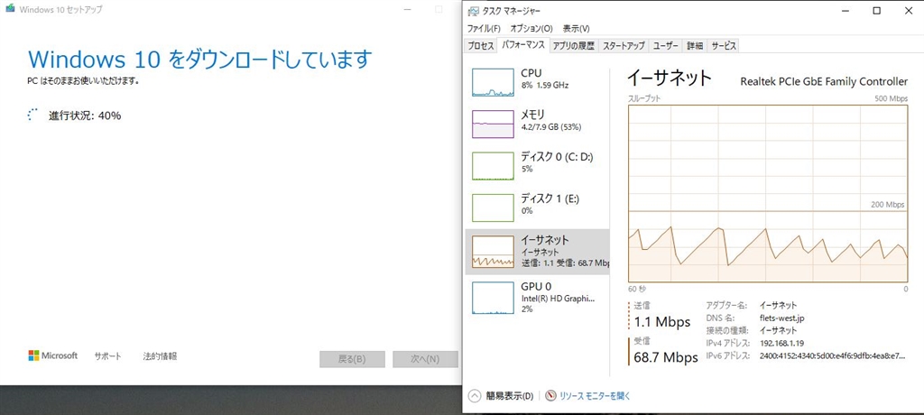Click the 簡易表示(D) collapse arrow icon
The height and width of the screenshot is (415, 924).
click(x=475, y=395)
